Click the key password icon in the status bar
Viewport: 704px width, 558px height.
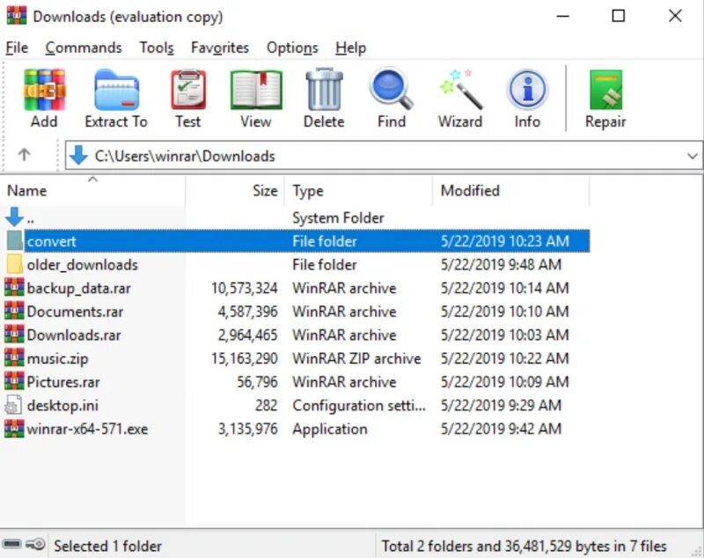tap(35, 545)
